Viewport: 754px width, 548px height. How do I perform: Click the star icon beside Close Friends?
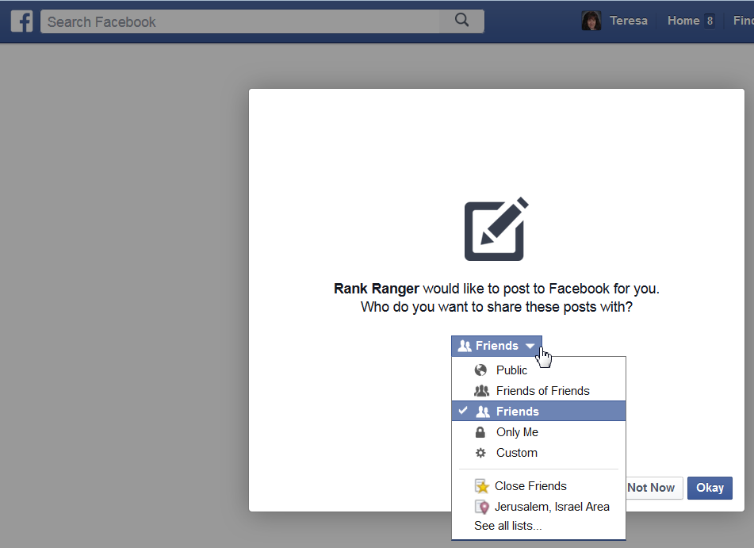coord(481,486)
